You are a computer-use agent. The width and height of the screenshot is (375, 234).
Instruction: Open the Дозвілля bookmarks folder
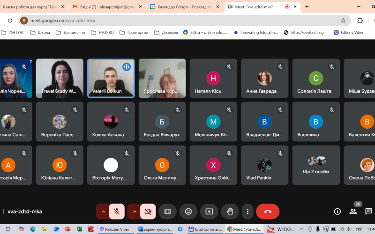coord(166,32)
